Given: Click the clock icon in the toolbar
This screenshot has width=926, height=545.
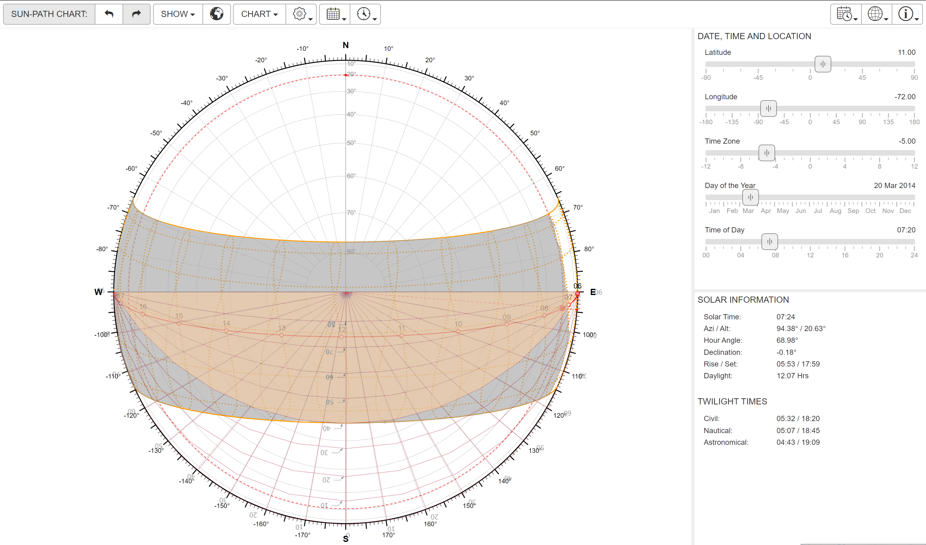Looking at the screenshot, I should tap(363, 14).
